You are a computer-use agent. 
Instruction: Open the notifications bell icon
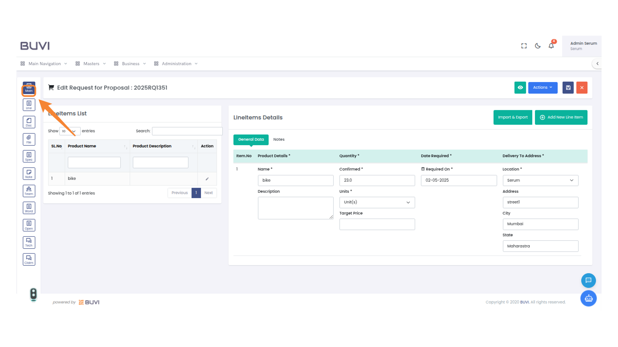pos(551,46)
